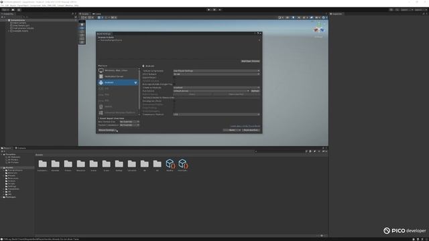This screenshot has width=429, height=241.
Task: Select the Rotate tool in the Scene overlay
Action: tap(82, 31)
